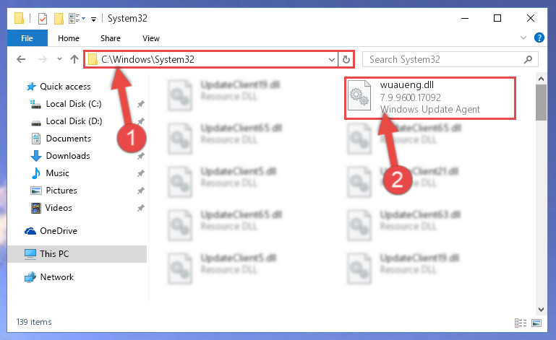The width and height of the screenshot is (556, 340).
Task: Open Downloads in Quick access
Action: [x=68, y=156]
